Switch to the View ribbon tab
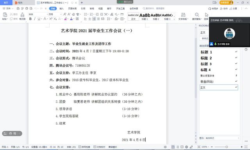Screen dimensions: 250x150 [100, 9]
